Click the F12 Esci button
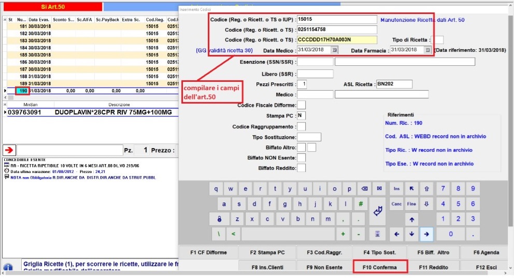The height and width of the screenshot is (278, 514). [486, 267]
